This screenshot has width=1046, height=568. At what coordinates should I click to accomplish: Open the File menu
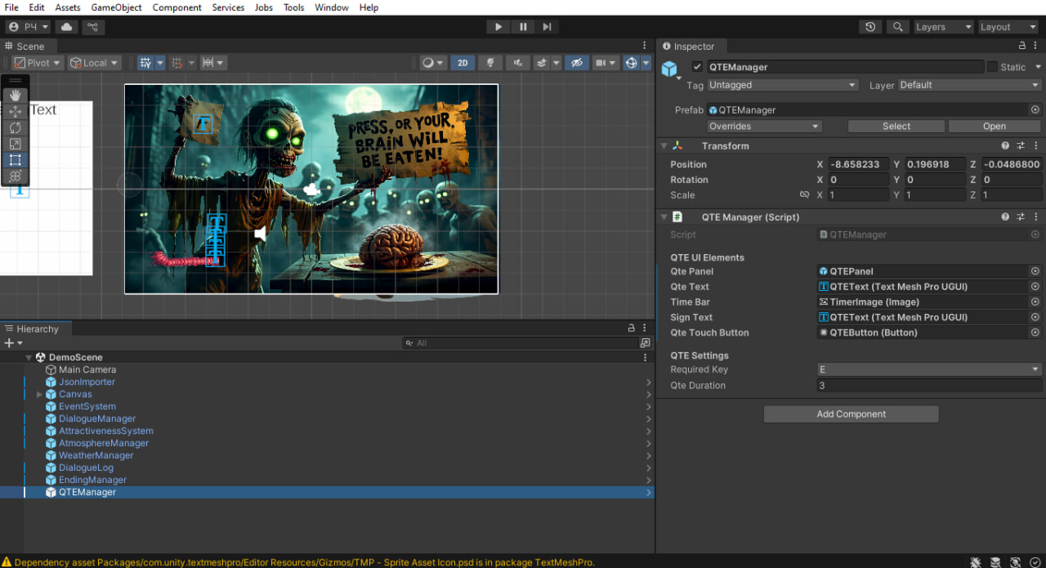[11, 7]
